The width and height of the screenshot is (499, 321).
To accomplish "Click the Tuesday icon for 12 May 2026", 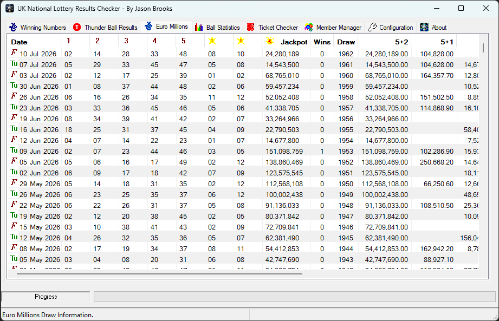I will (x=14, y=237).
